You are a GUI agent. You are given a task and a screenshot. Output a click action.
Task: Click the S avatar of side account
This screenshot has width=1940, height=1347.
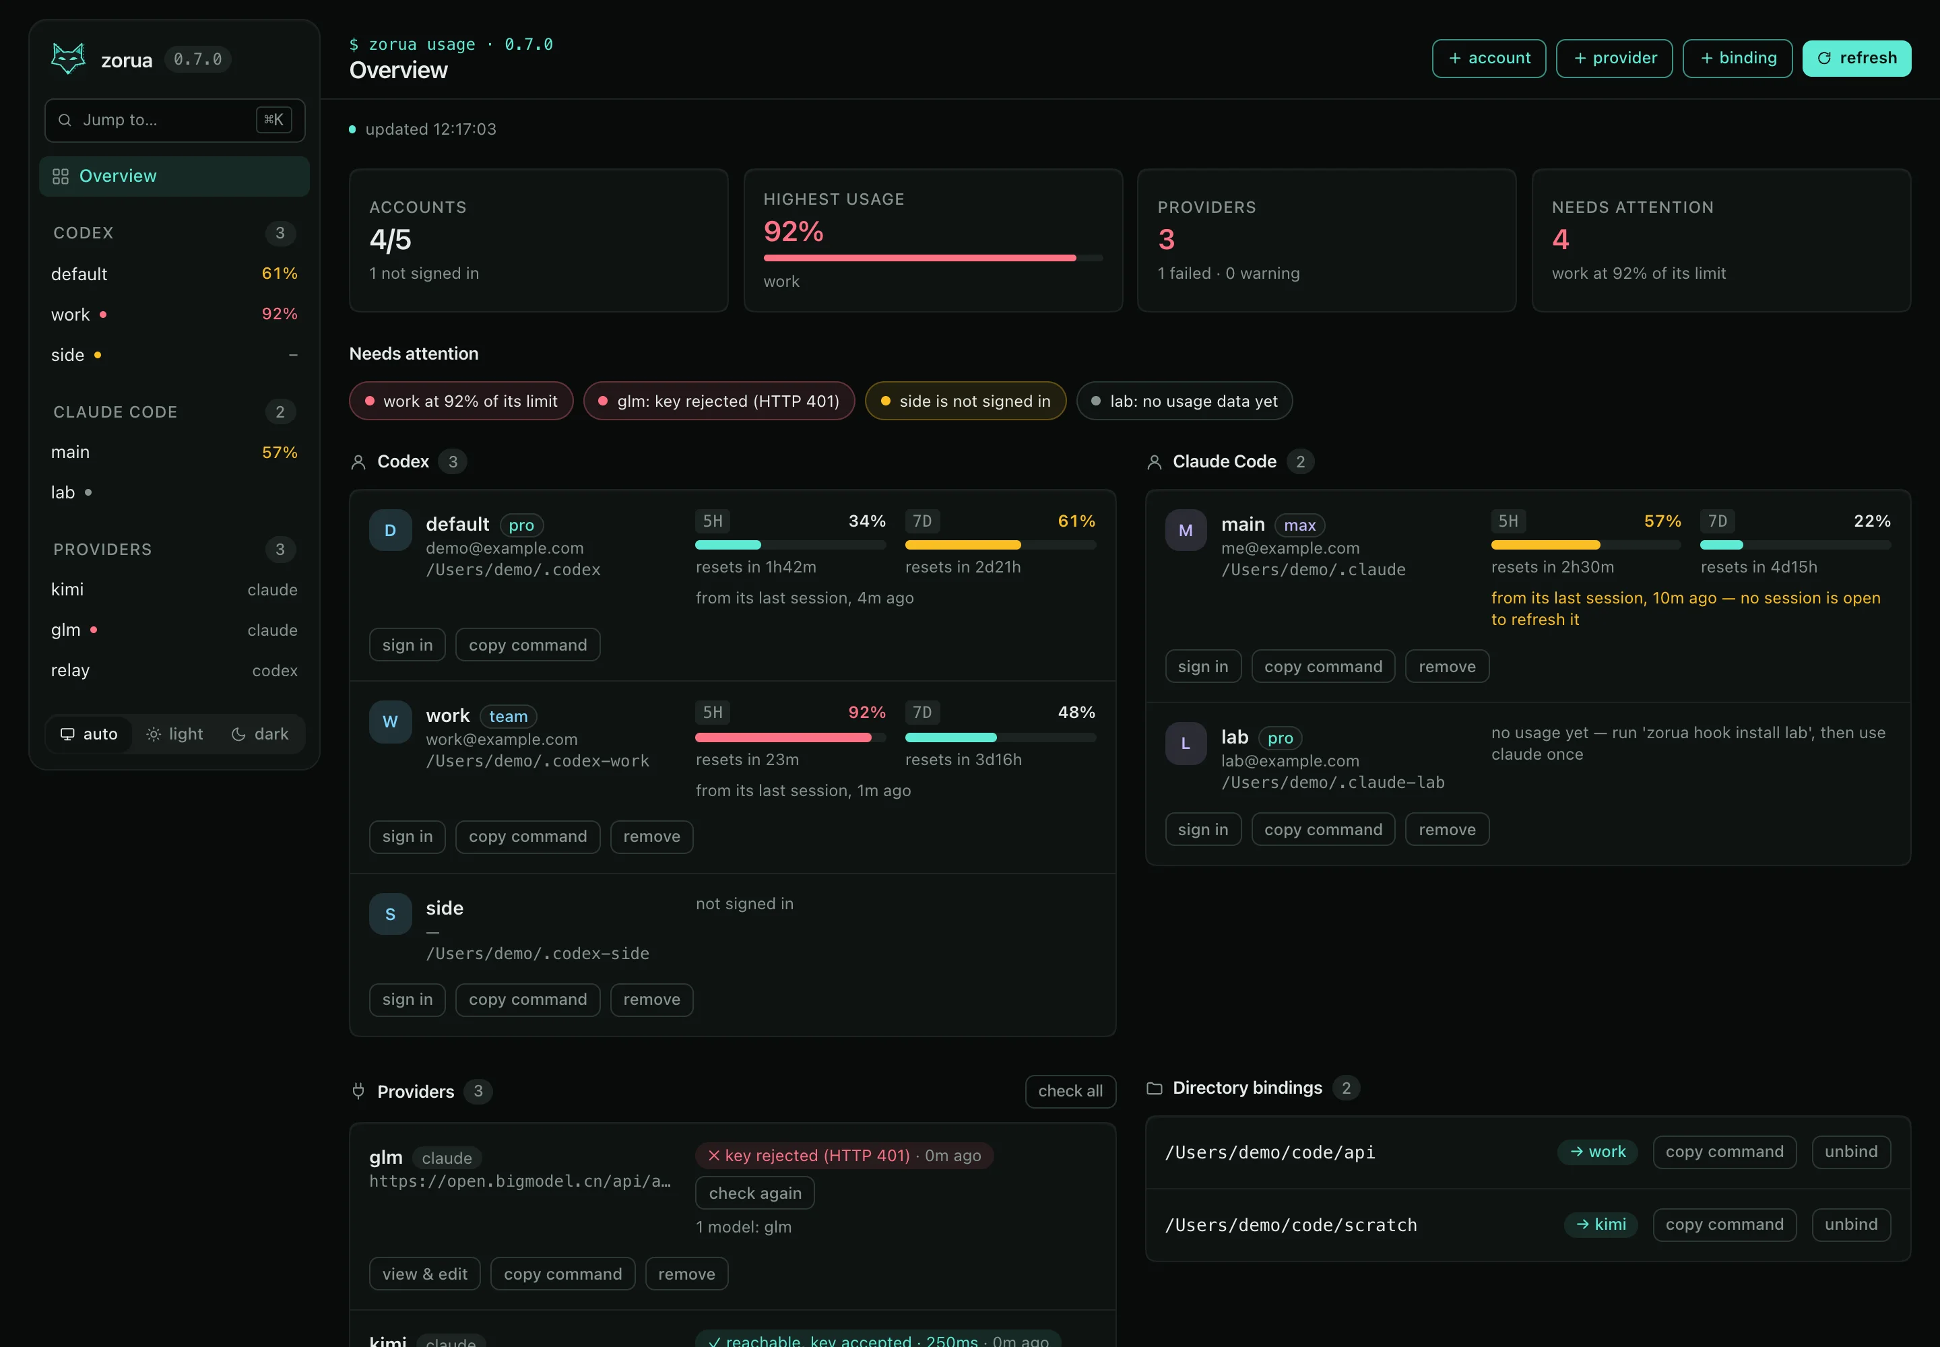(390, 914)
